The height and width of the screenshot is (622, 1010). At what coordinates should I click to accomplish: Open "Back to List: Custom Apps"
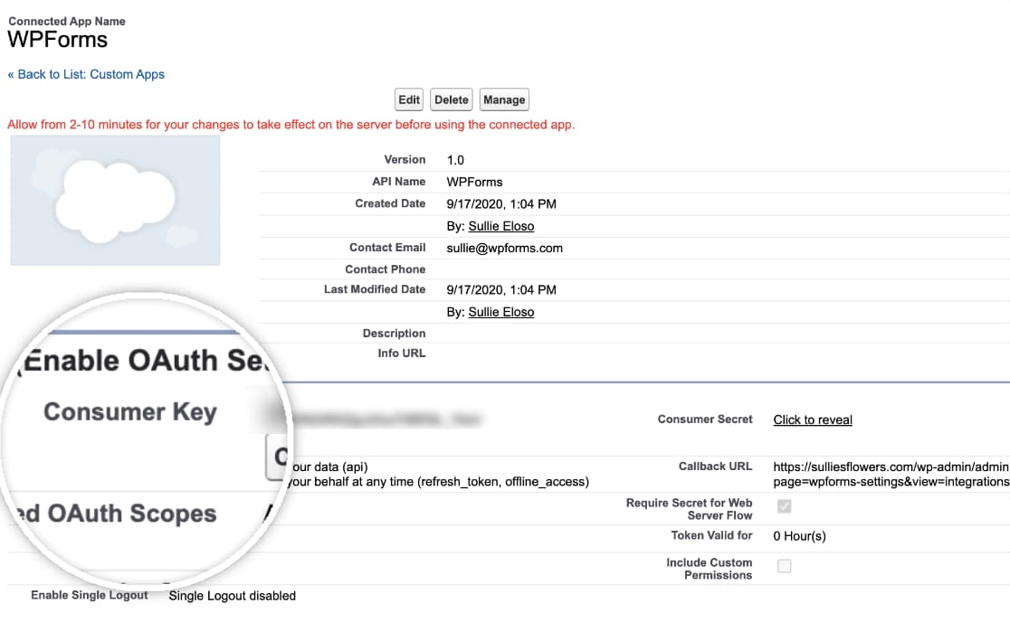tap(87, 75)
